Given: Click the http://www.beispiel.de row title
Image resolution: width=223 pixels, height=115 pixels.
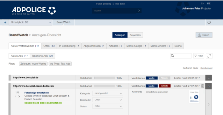Looking at the screenshot, I should pos(25,78).
